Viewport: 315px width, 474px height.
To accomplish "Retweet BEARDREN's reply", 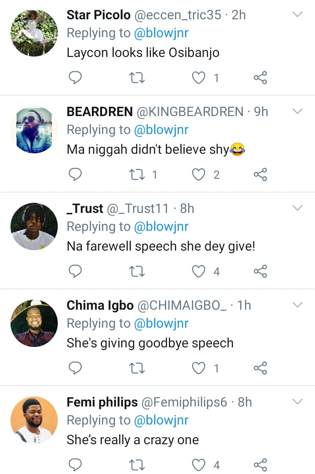I will (x=137, y=175).
